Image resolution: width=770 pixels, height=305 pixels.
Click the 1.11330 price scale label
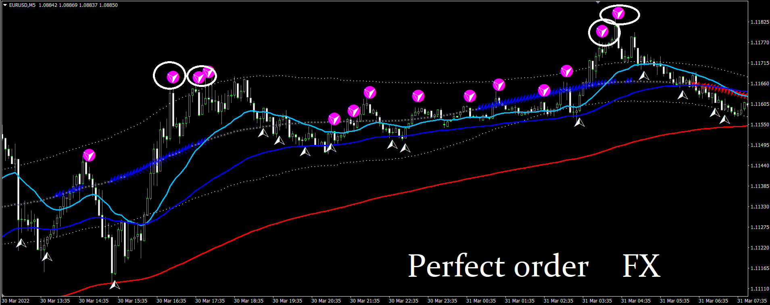pos(760,207)
